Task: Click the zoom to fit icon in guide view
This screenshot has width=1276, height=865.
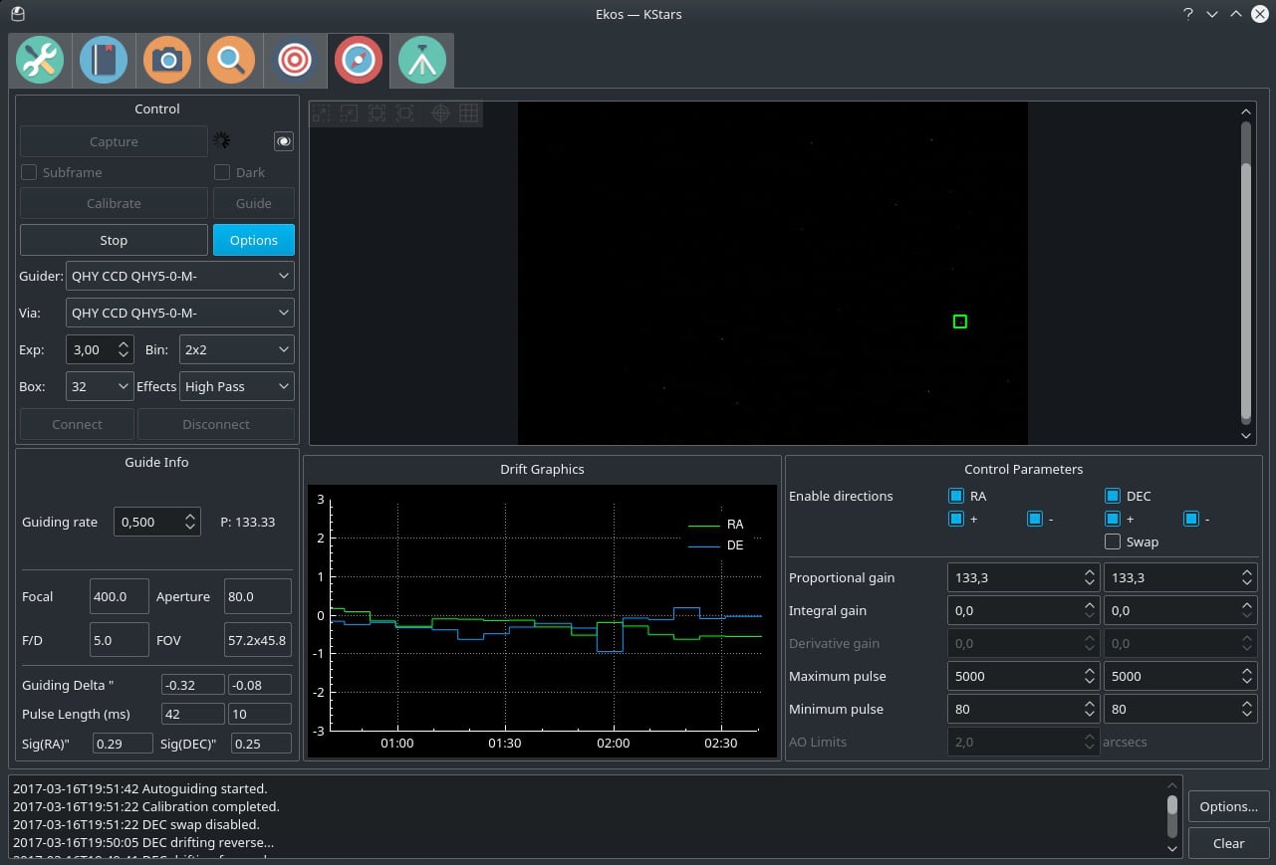Action: (404, 113)
